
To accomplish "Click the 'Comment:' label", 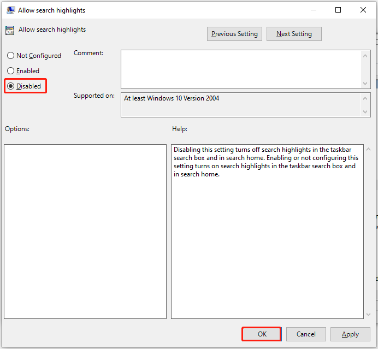I will 88,53.
